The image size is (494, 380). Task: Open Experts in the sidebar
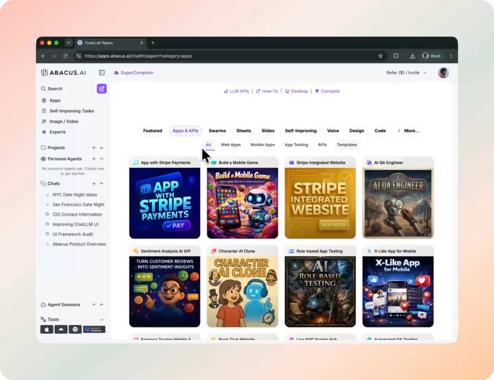pos(57,132)
